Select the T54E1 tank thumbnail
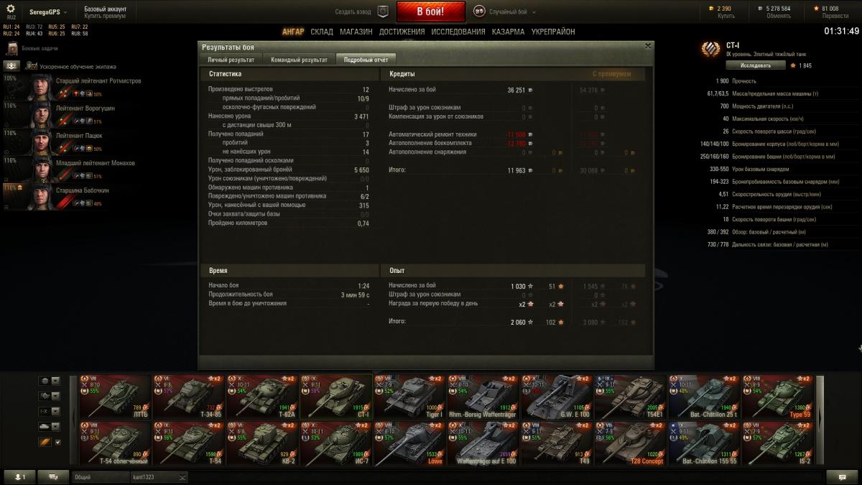This screenshot has height=485, width=862. click(x=630, y=396)
